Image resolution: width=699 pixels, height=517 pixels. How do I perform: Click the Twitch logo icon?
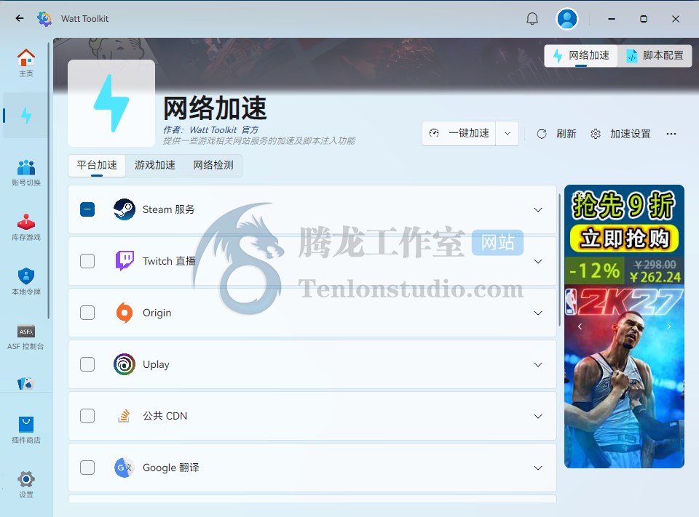click(125, 261)
